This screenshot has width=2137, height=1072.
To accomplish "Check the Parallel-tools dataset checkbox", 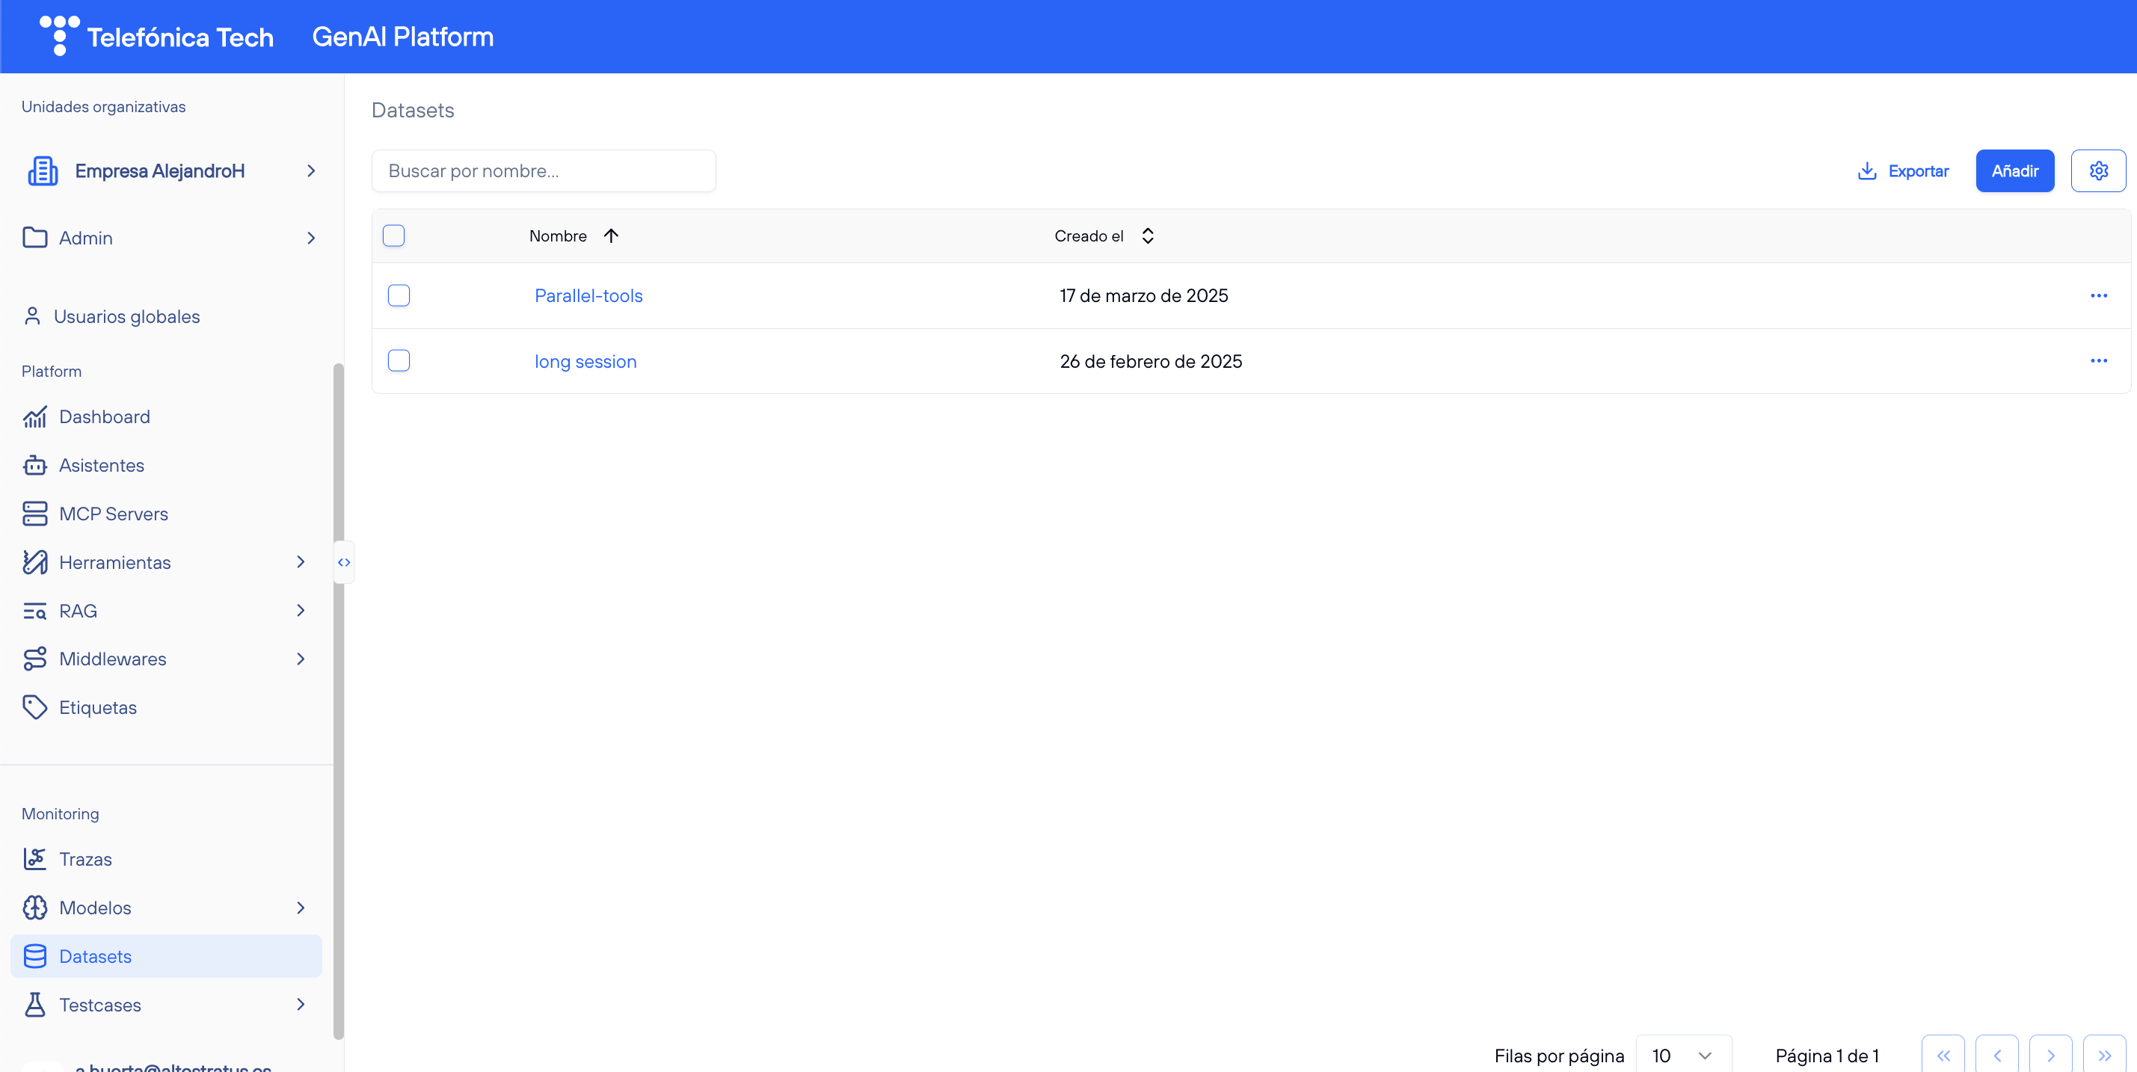I will [399, 295].
